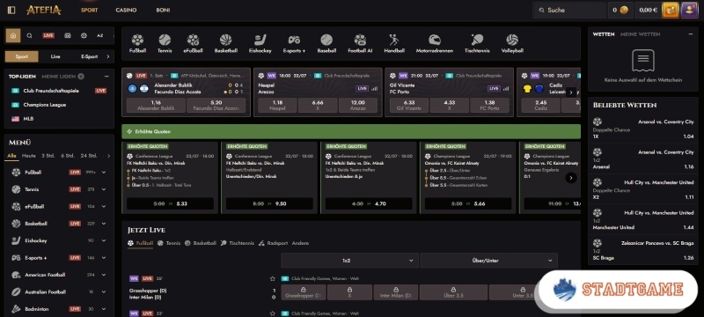Select the Tennis icon in the sports bar
Image resolution: width=704 pixels, height=317 pixels.
point(165,40)
